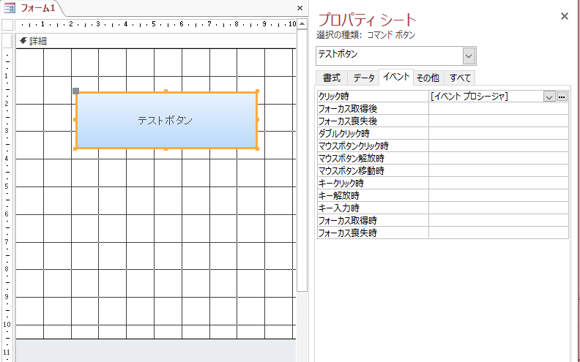The height and width of the screenshot is (362, 580).
Task: Open the その他 tab
Action: (428, 78)
